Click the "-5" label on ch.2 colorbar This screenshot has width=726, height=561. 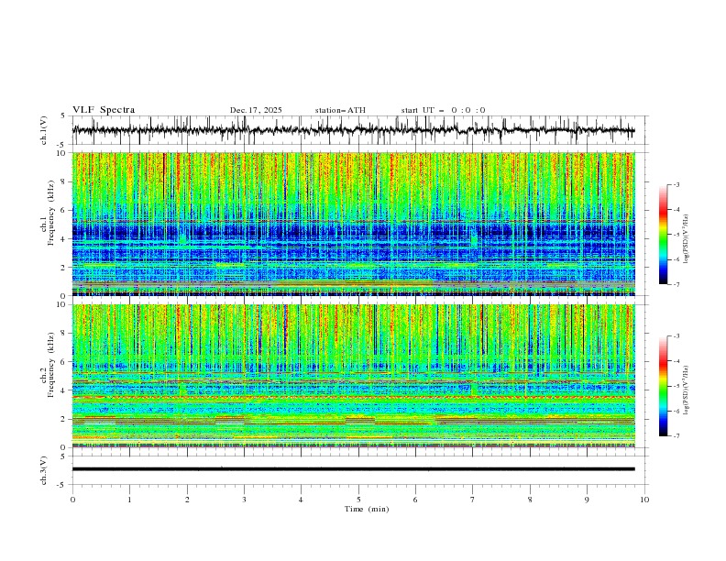pyautogui.click(x=676, y=386)
